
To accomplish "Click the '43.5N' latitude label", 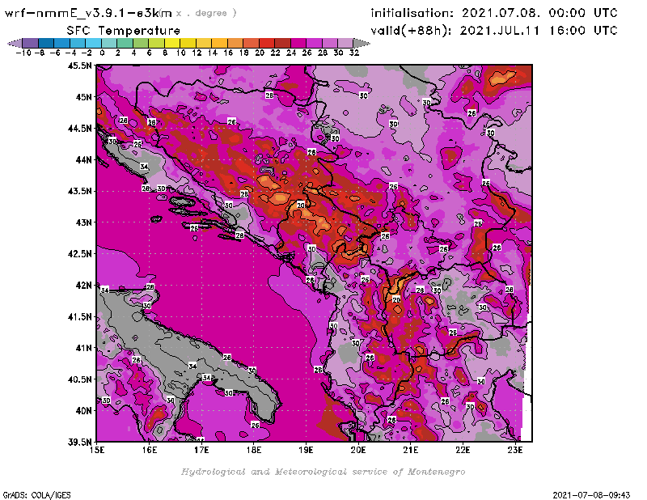I will (x=80, y=191).
